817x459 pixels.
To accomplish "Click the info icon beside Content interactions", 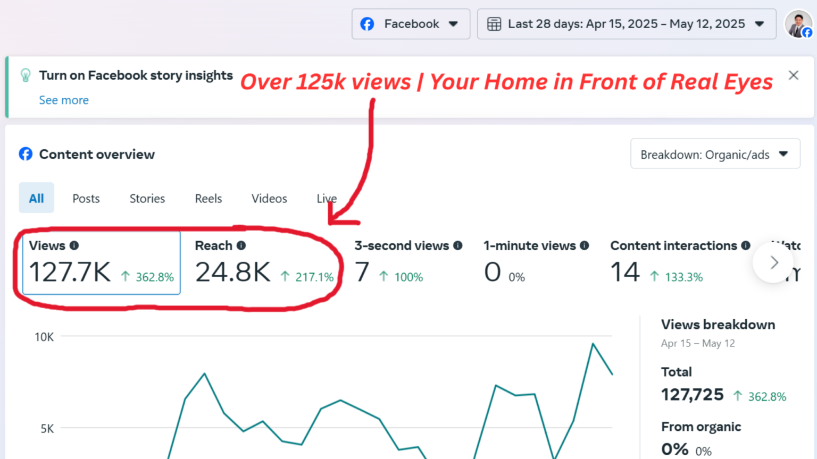I will click(x=745, y=245).
